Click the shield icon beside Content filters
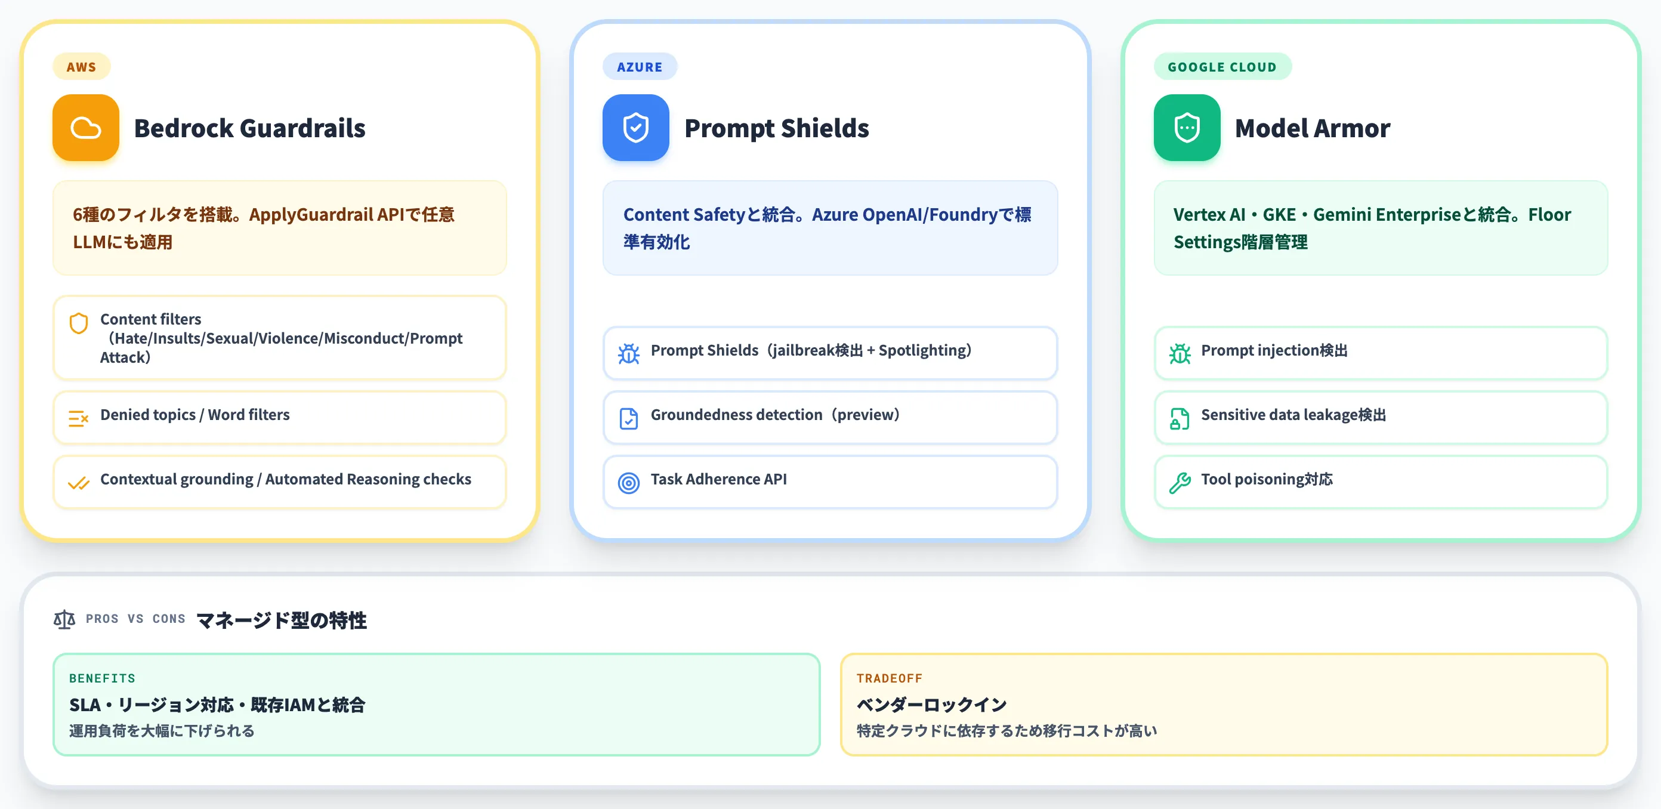The width and height of the screenshot is (1661, 809). (x=79, y=323)
